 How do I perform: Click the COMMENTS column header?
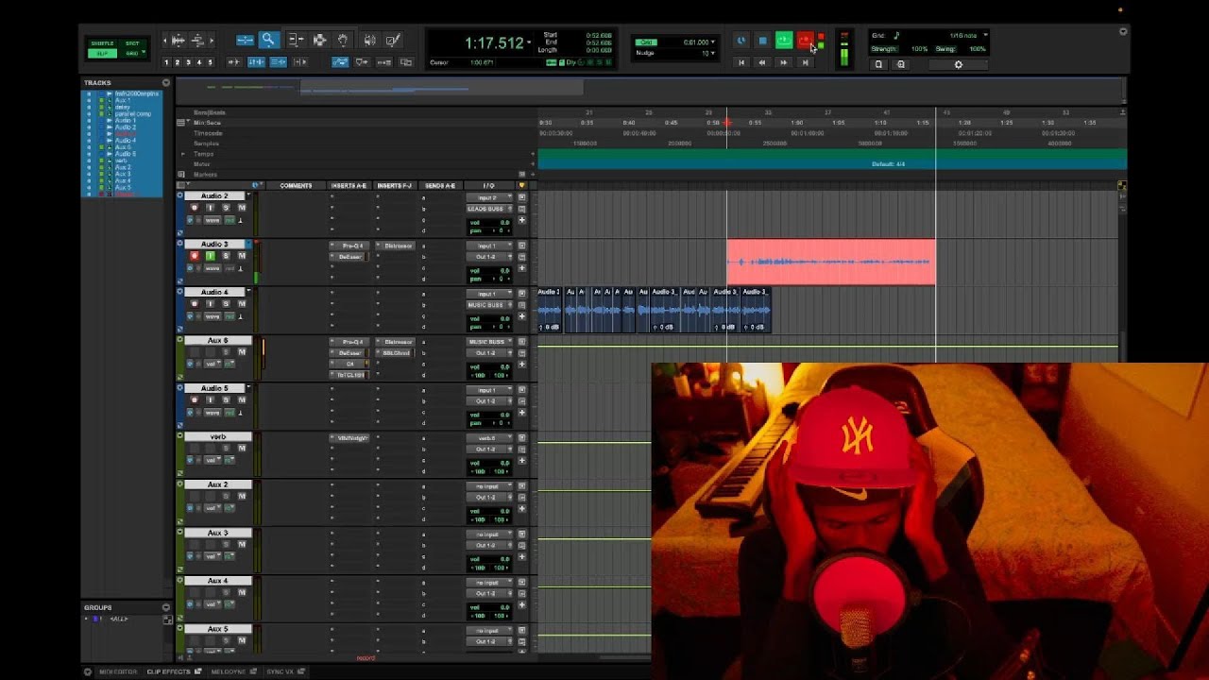coord(296,186)
